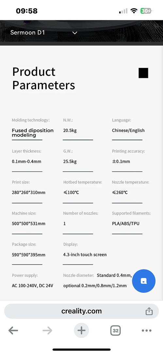The width and height of the screenshot is (163, 354).
Task: Select the Sermoon D1 product title
Action: pos(27,32)
